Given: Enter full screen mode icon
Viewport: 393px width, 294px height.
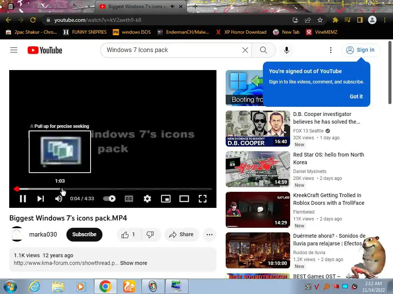Looking at the screenshot, I should click(203, 199).
